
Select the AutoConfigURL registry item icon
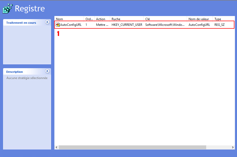(58, 25)
